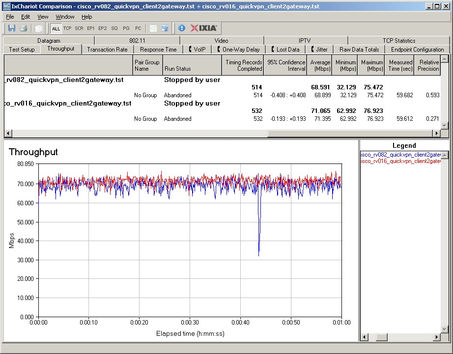
Task: Switch to the Transaction Rate tab
Action: click(107, 50)
